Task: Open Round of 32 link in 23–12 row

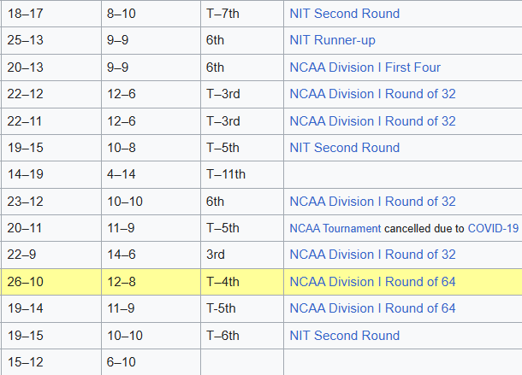Action: coord(372,202)
